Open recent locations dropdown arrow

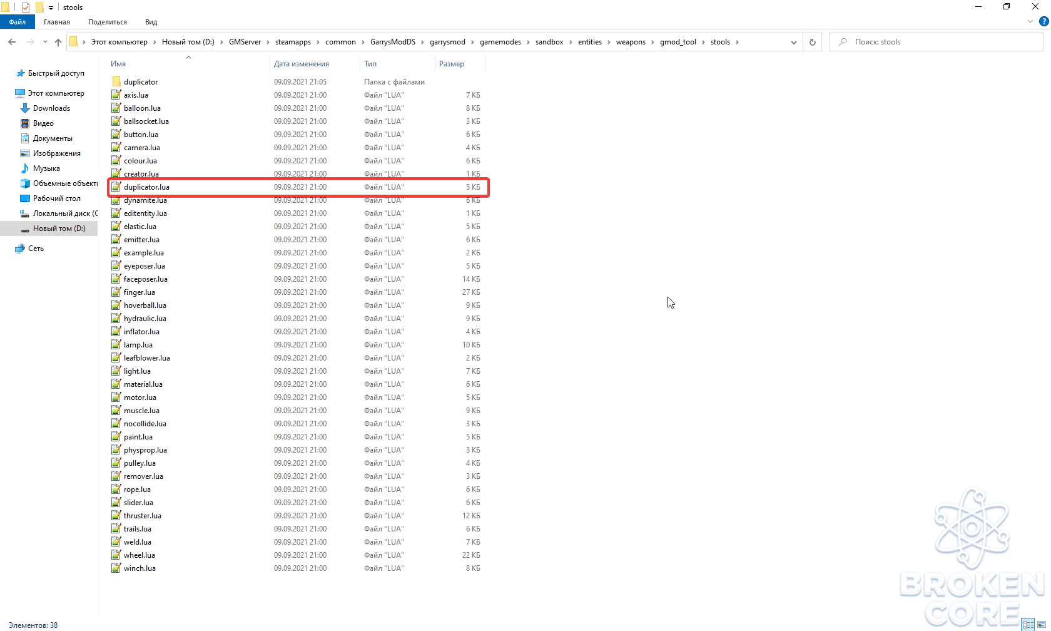coord(45,42)
